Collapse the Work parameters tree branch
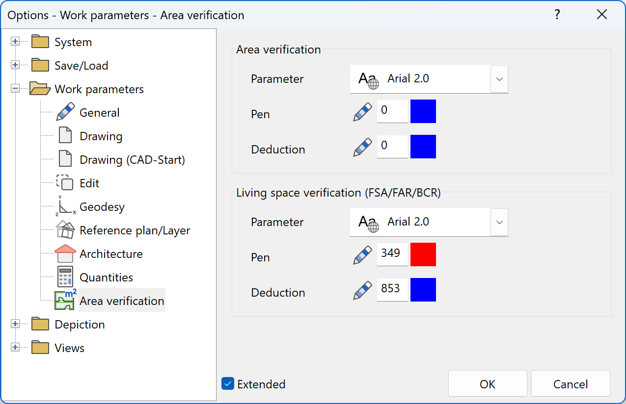The height and width of the screenshot is (404, 626). tap(15, 89)
